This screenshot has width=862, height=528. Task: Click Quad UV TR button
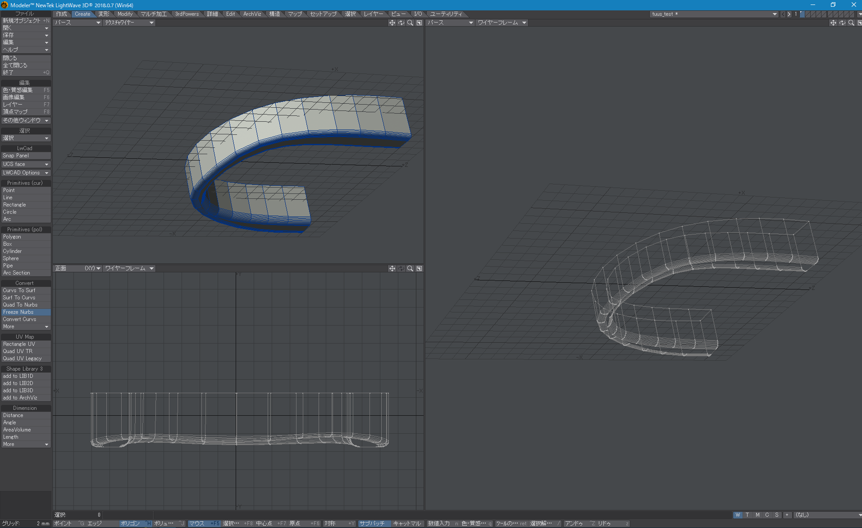coord(26,351)
